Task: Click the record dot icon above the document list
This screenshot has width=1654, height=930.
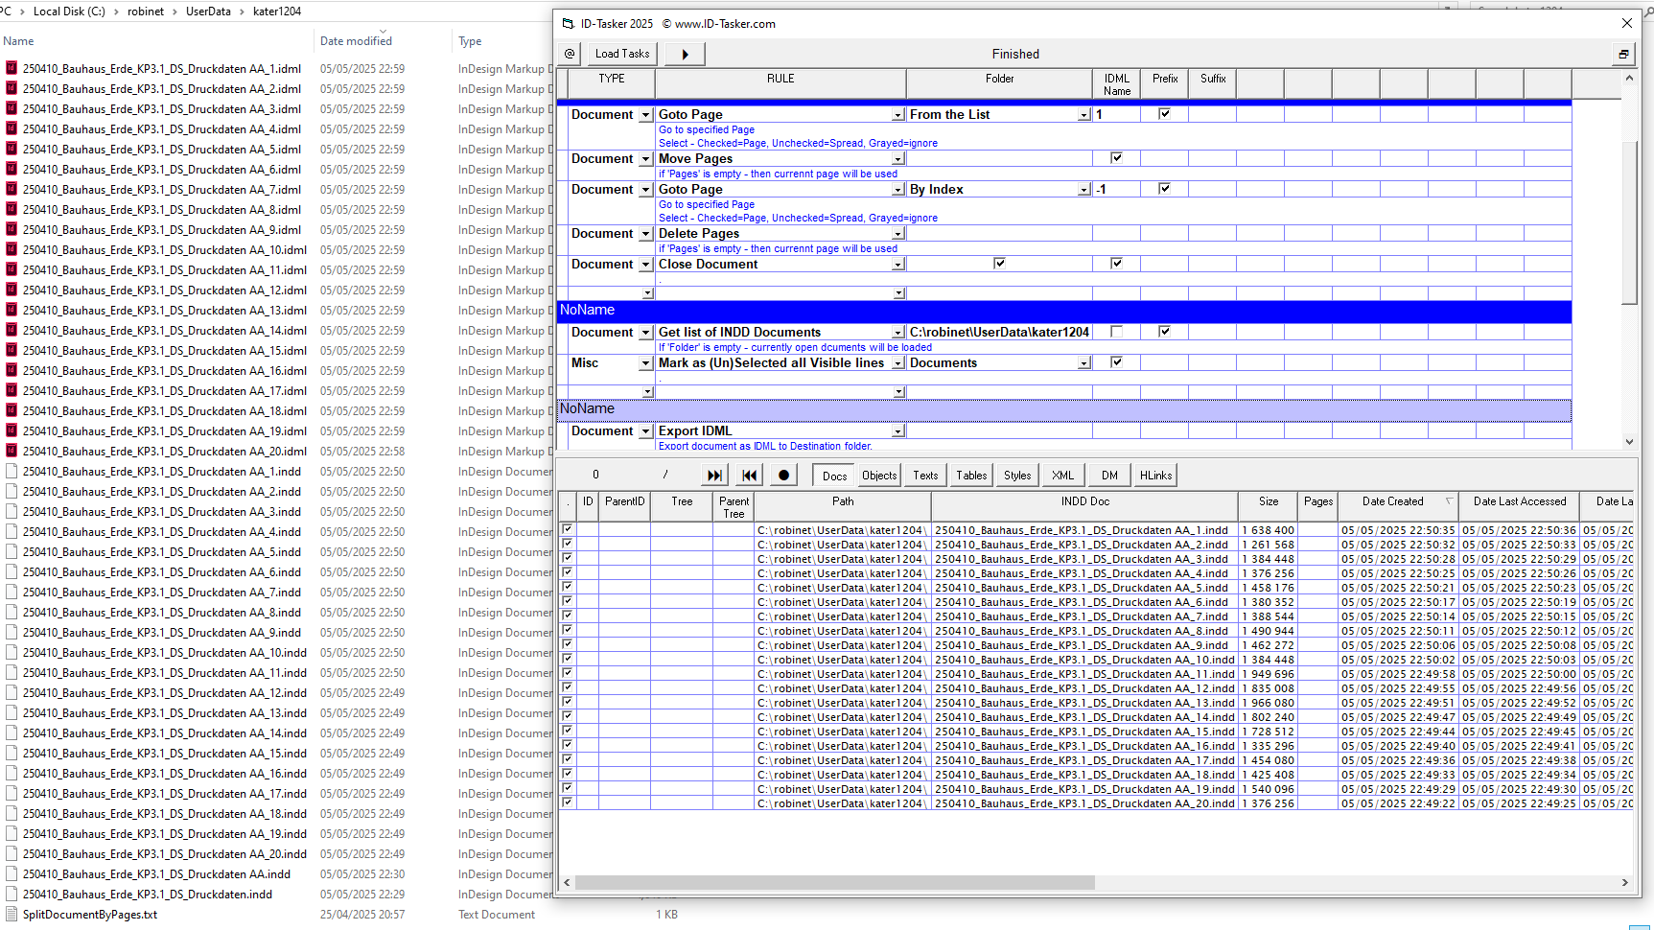Action: 783,475
